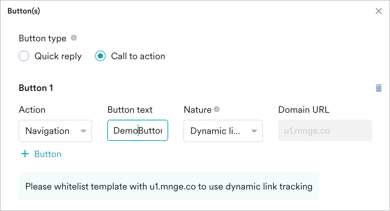Click the Button type info icon

tap(74, 38)
